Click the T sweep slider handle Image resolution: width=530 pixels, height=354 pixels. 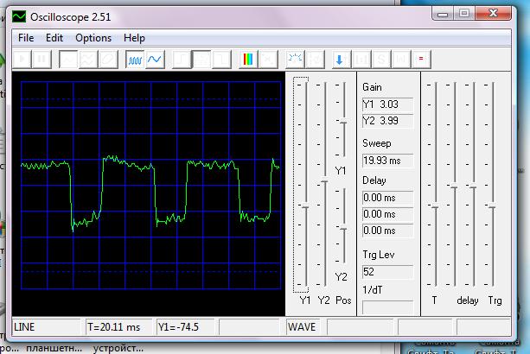click(435, 205)
